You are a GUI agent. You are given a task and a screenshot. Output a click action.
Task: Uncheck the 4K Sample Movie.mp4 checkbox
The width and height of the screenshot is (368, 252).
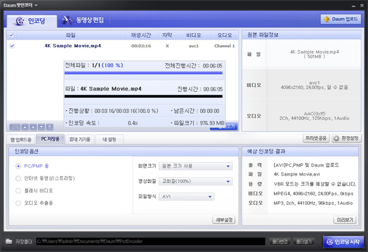[12, 46]
